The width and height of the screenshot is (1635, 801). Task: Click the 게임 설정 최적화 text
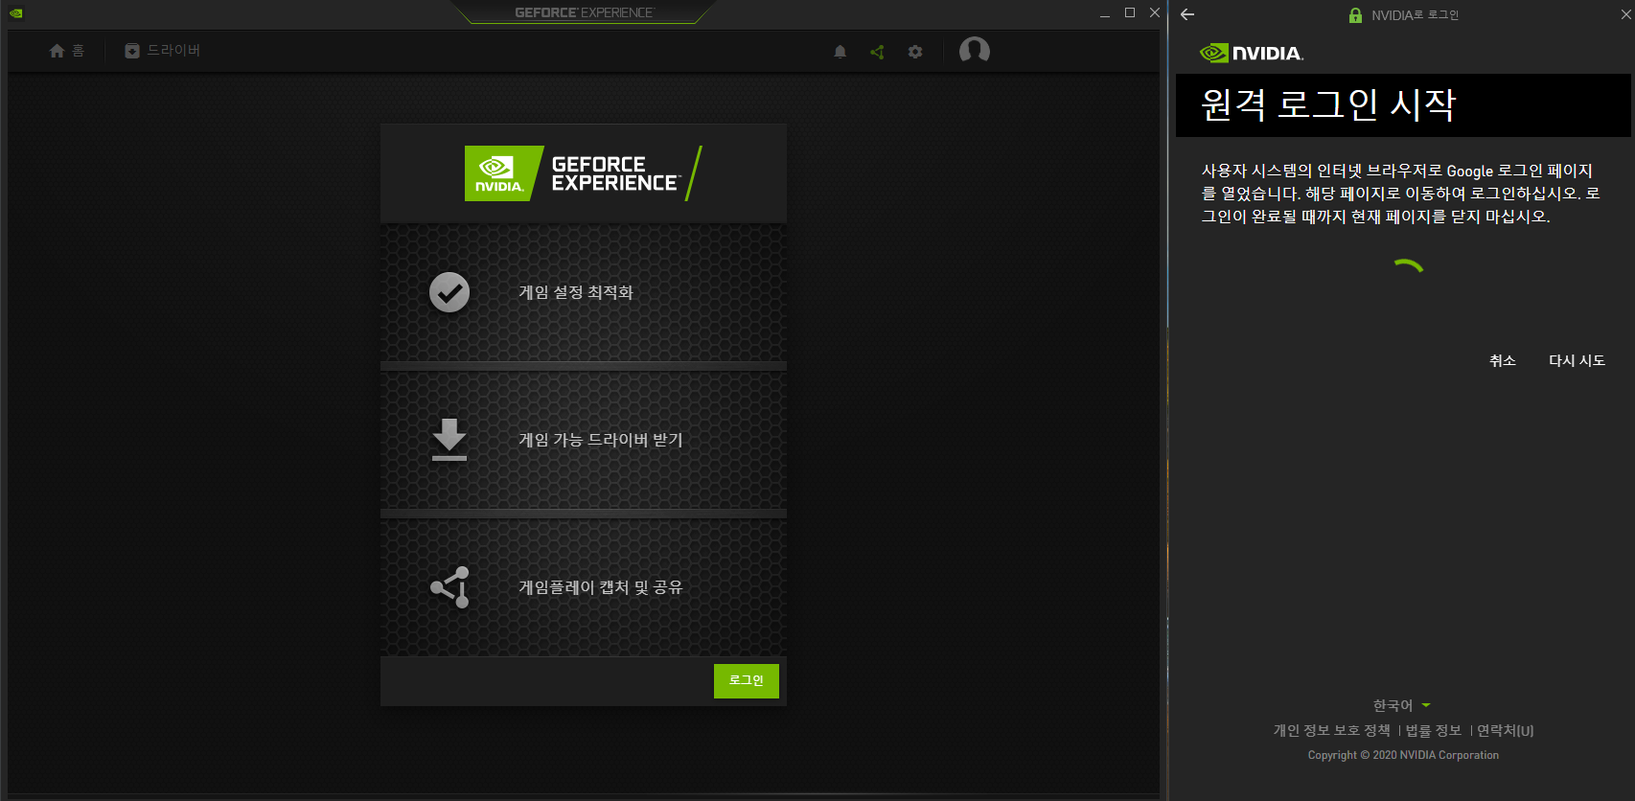point(576,292)
